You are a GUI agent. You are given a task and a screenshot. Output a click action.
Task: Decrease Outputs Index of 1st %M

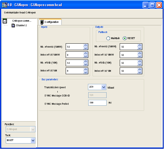pyautogui.click(x=140, y=72)
